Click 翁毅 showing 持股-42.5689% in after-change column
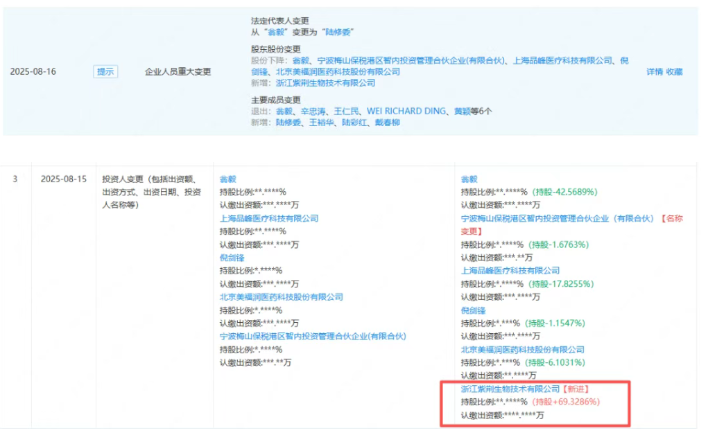 [469, 179]
